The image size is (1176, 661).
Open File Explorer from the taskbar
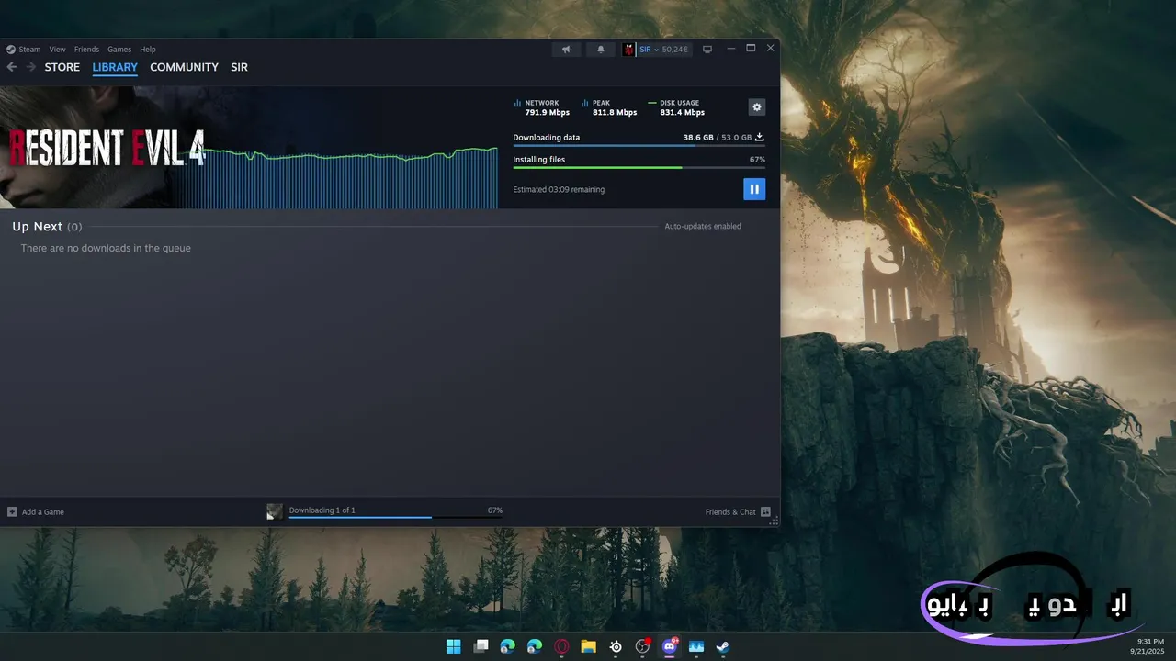[589, 646]
